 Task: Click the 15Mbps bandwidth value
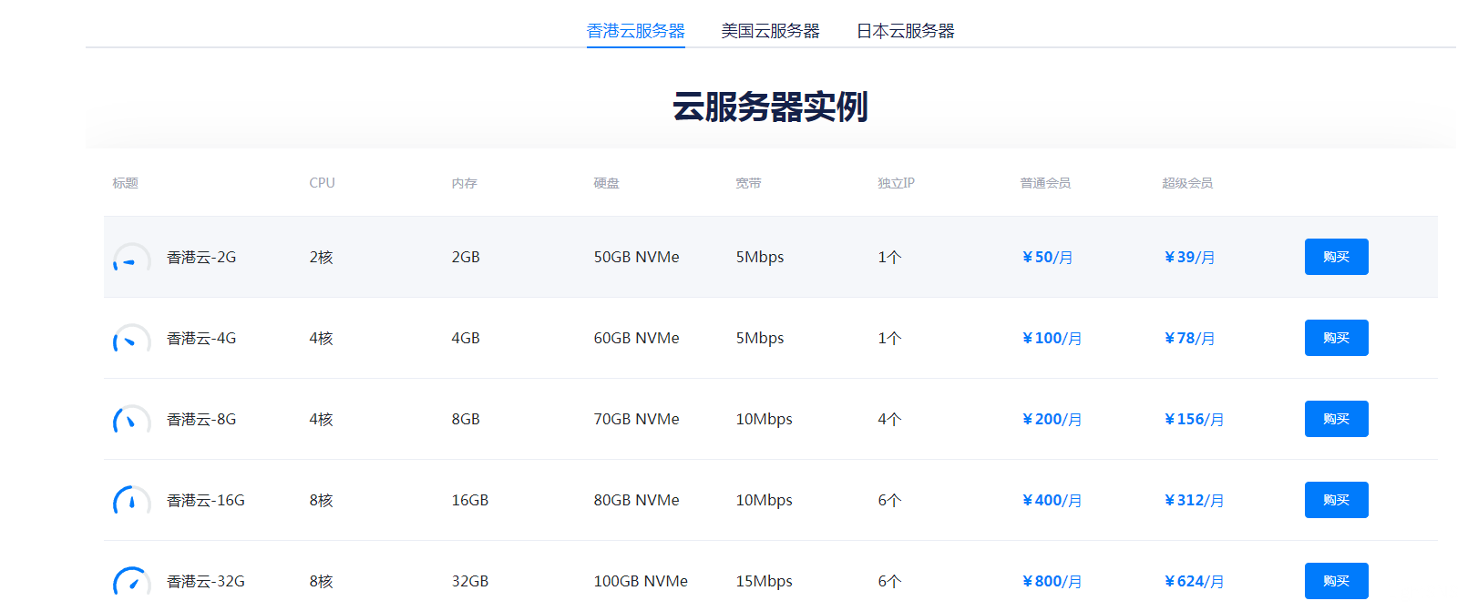point(765,582)
